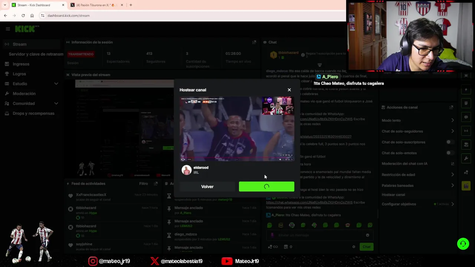Open Moderación del chat con IA link

418,164
